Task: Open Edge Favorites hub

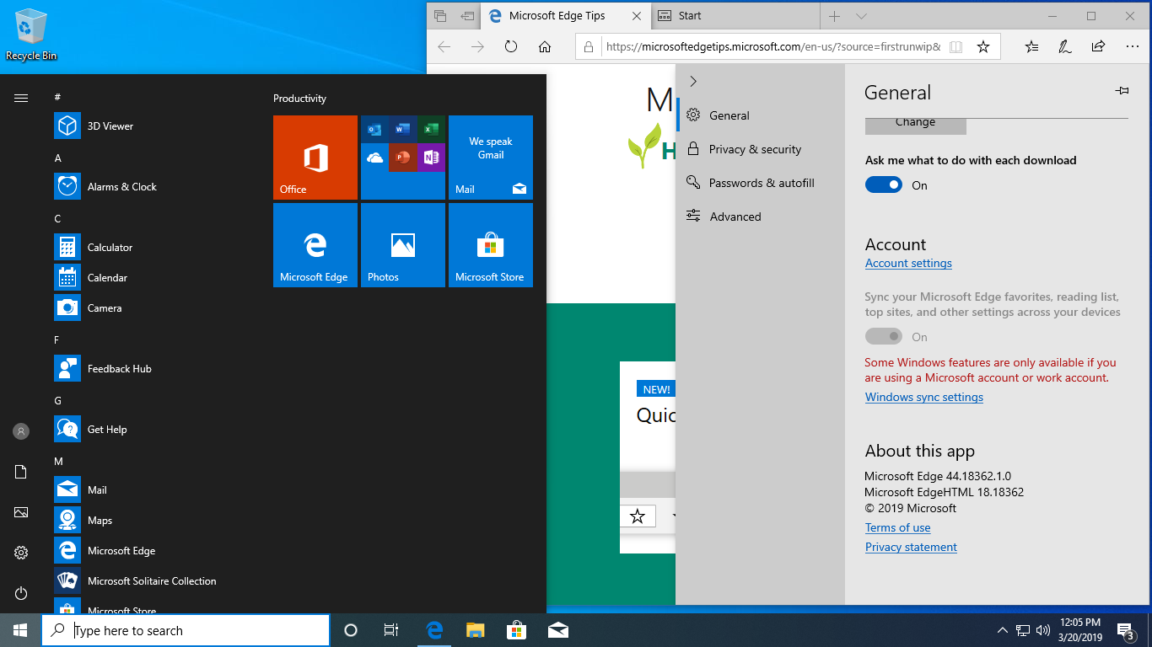Action: click(x=1032, y=47)
